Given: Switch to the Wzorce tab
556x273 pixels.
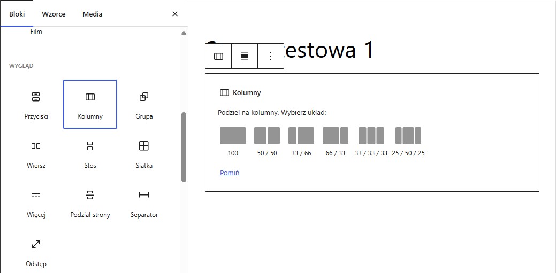Looking at the screenshot, I should pyautogui.click(x=54, y=14).
